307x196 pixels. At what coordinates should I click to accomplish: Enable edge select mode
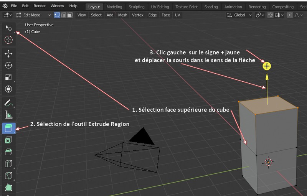pyautogui.click(x=63, y=15)
